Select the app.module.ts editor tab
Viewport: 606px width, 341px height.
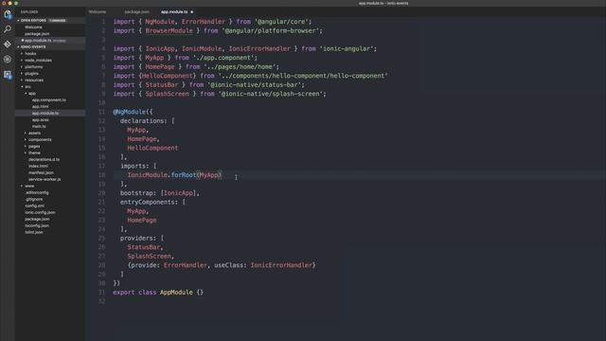coord(174,12)
